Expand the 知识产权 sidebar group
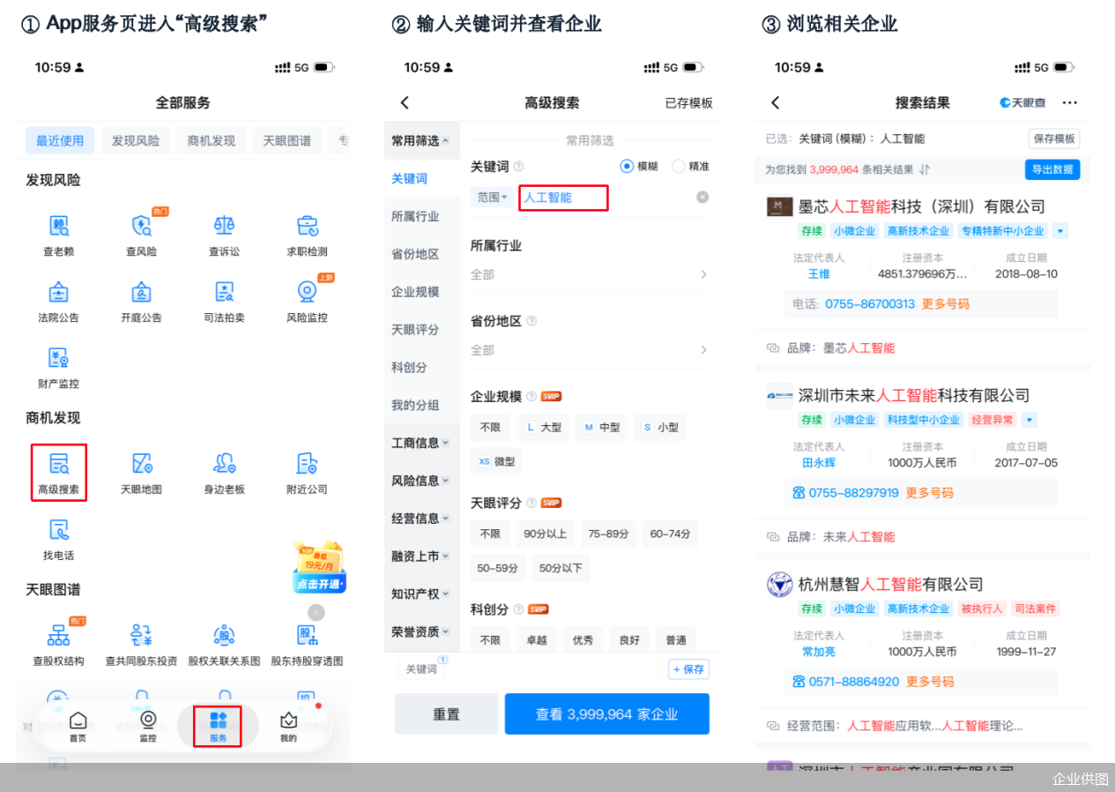This screenshot has height=792, width=1115. (421, 594)
